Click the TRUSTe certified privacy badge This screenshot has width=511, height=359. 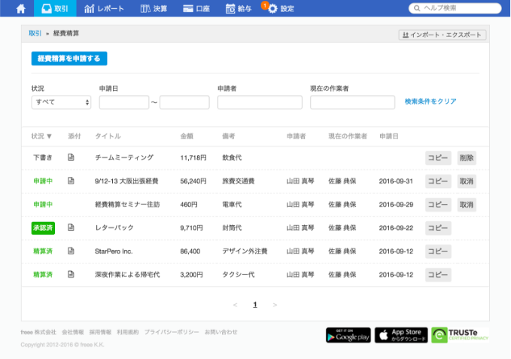[460, 335]
